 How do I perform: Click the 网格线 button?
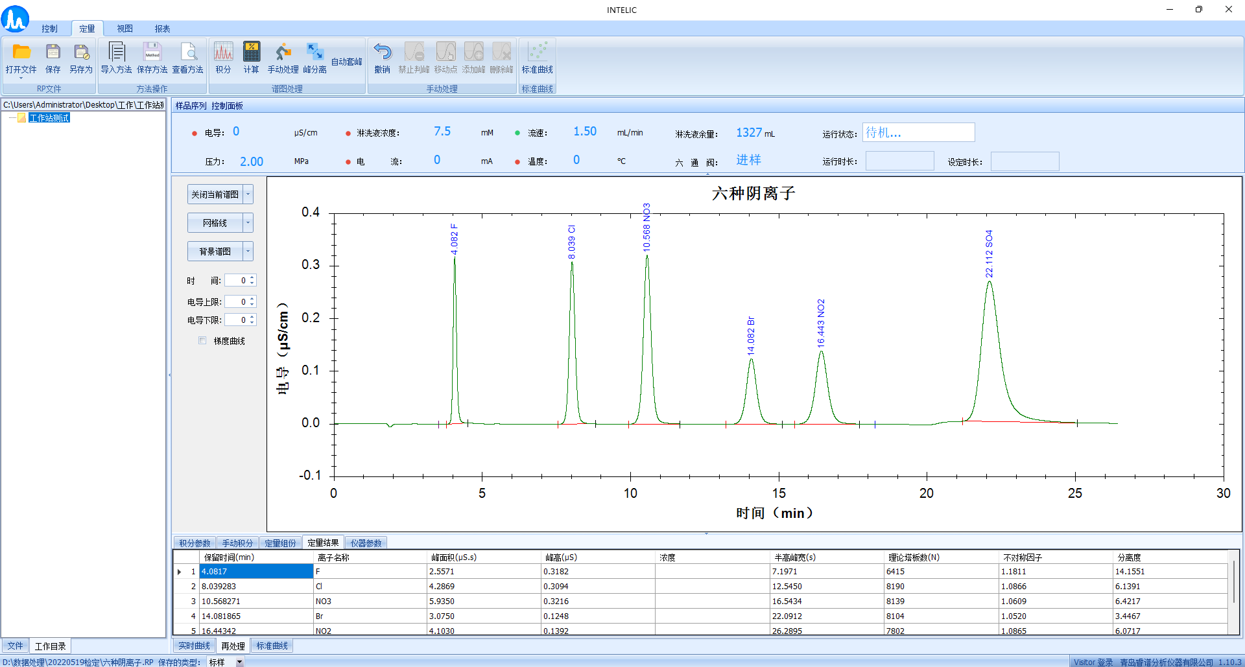click(x=215, y=223)
